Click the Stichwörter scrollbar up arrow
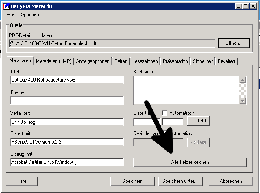Image resolution: width=260 pixels, height=193 pixels. (x=242, y=79)
